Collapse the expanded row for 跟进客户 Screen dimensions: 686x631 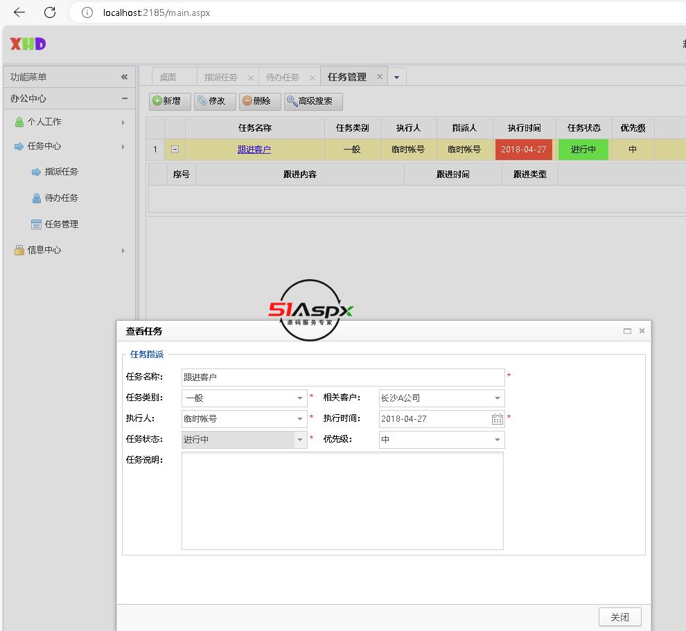[175, 150]
